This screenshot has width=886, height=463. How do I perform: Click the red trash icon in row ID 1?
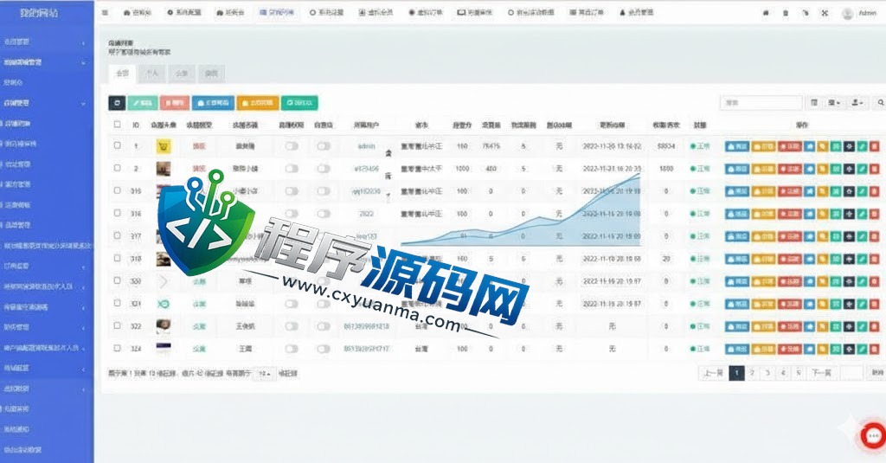pos(875,146)
